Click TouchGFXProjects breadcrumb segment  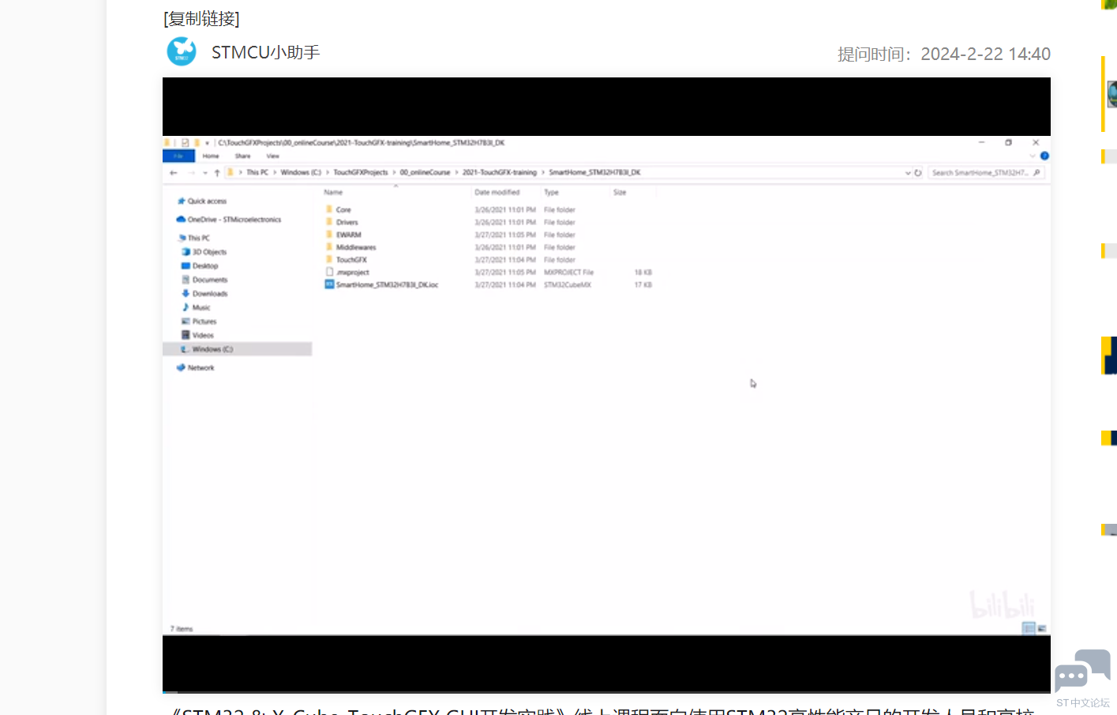[361, 172]
